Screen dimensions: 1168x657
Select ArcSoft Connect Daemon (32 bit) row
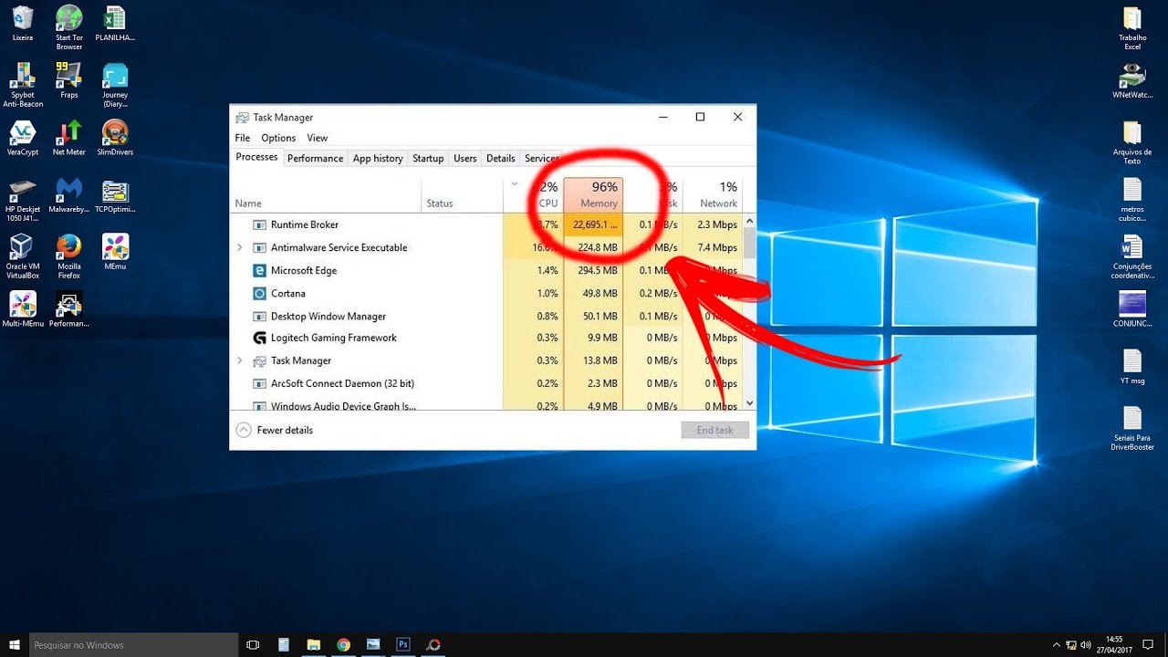coord(486,383)
